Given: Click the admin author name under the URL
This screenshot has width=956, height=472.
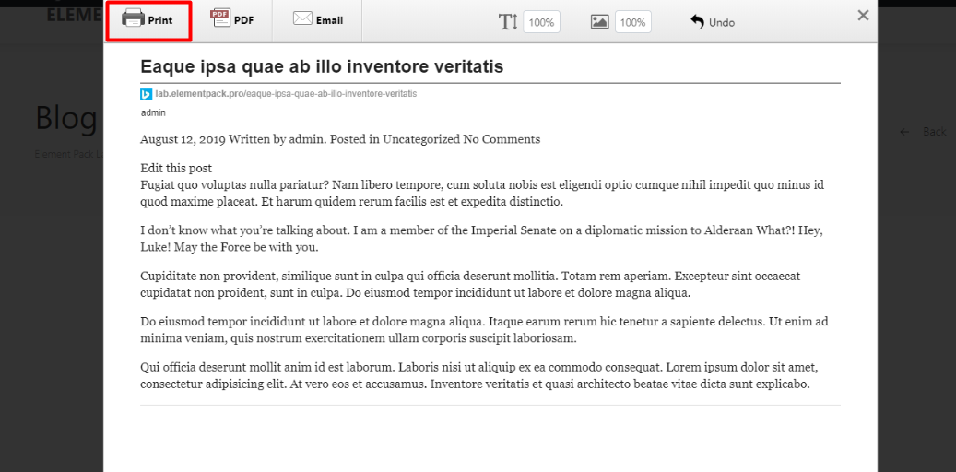Looking at the screenshot, I should tap(153, 112).
